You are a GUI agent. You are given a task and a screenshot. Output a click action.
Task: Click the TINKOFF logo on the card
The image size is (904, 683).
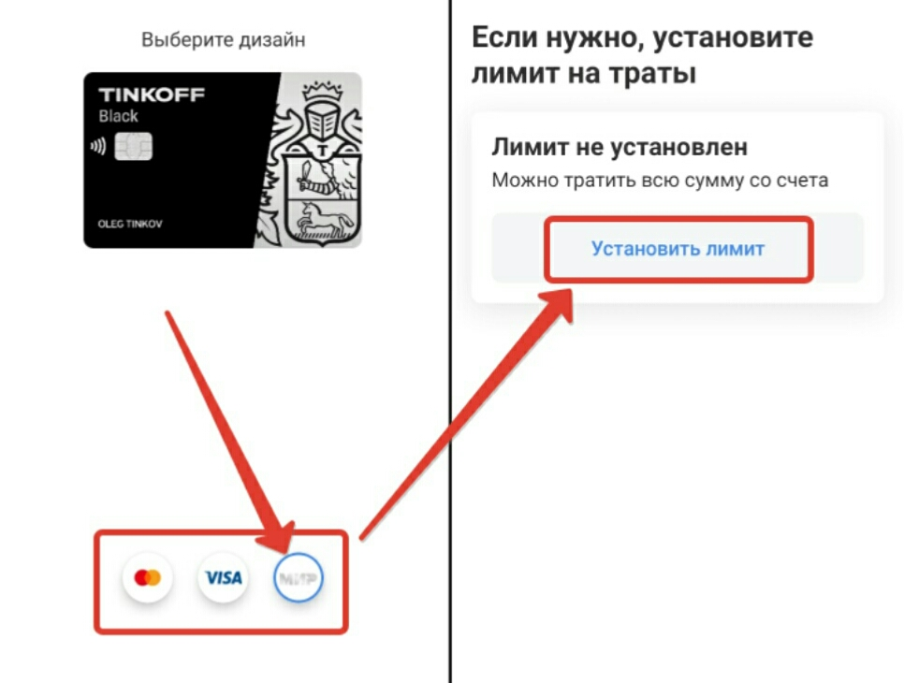[x=152, y=94]
